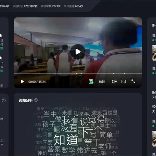156x156 pixels.
Task: Toggle the subtitle 字 icon with green check
Action: point(91,82)
